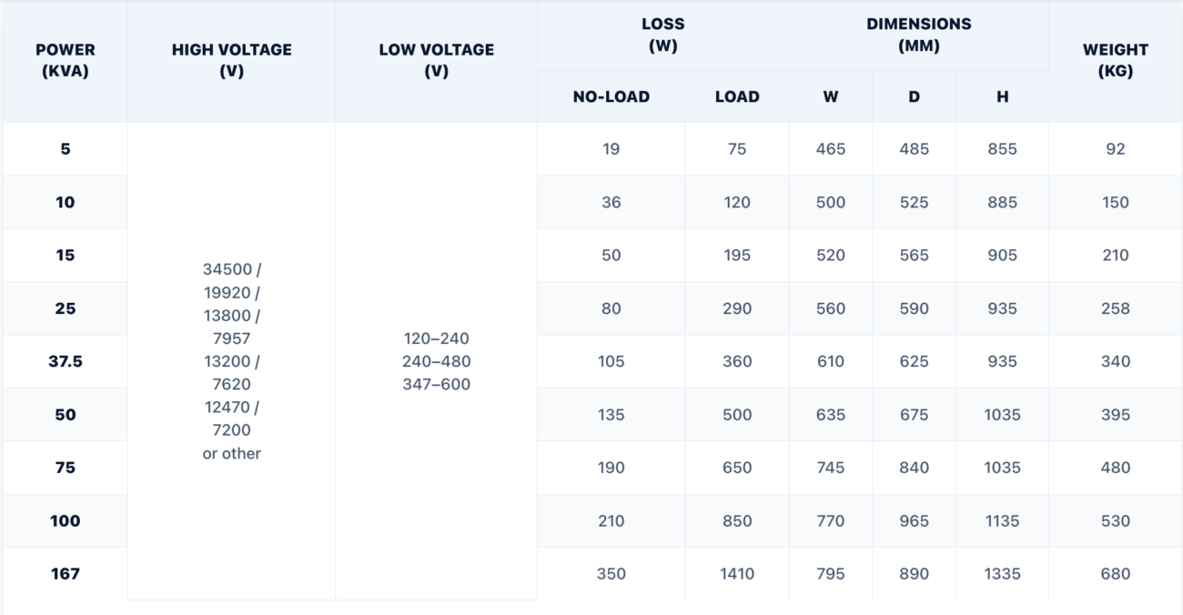Click the weight value 680
This screenshot has height=615, width=1183.
tap(1116, 574)
